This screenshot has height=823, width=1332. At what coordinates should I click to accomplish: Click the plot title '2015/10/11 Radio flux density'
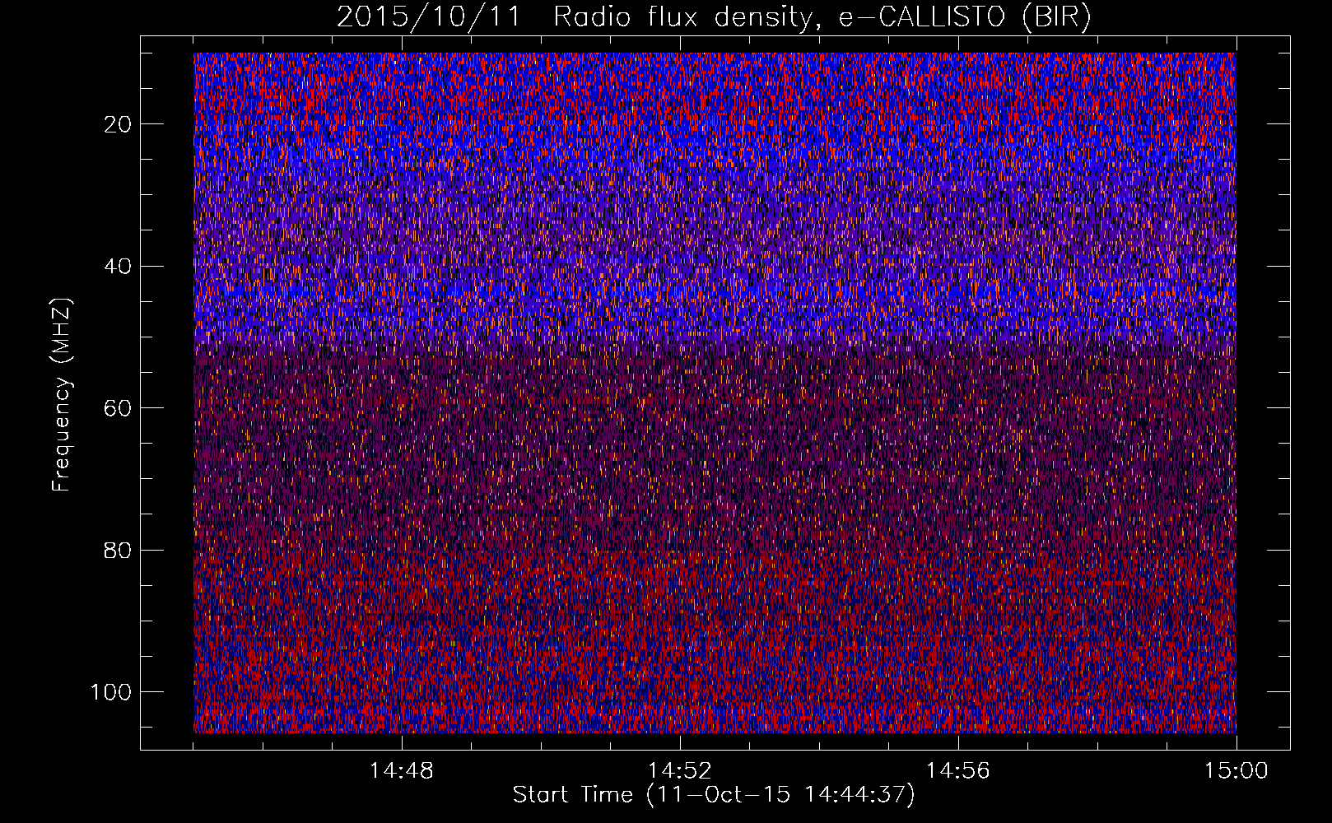[714, 17]
